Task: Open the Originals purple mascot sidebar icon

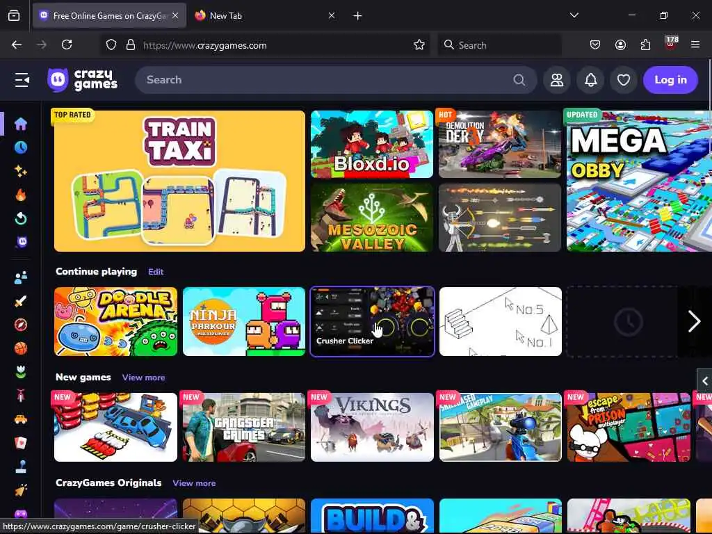Action: pos(22,242)
